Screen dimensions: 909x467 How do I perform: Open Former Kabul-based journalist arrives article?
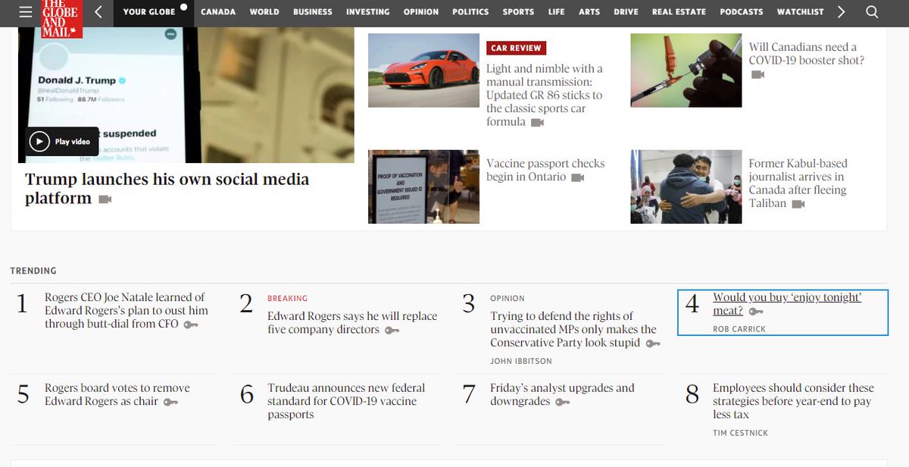(x=798, y=183)
